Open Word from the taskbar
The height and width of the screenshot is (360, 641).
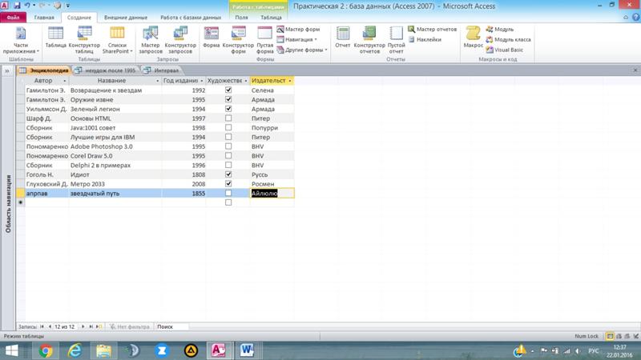point(247,350)
